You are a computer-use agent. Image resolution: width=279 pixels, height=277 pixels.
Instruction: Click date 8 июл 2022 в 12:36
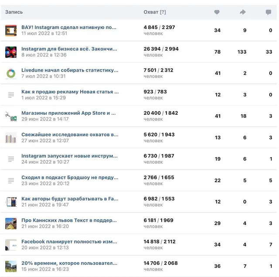(44, 55)
